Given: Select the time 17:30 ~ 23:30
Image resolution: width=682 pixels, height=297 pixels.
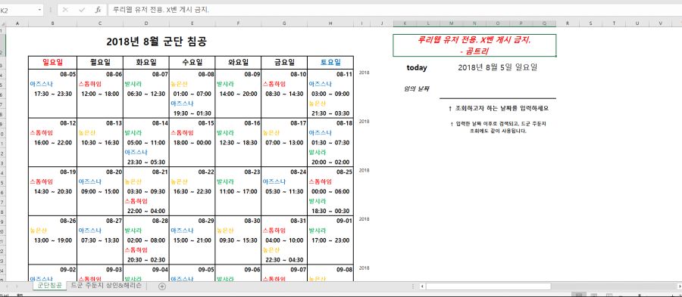Looking at the screenshot, I should coord(52,94).
